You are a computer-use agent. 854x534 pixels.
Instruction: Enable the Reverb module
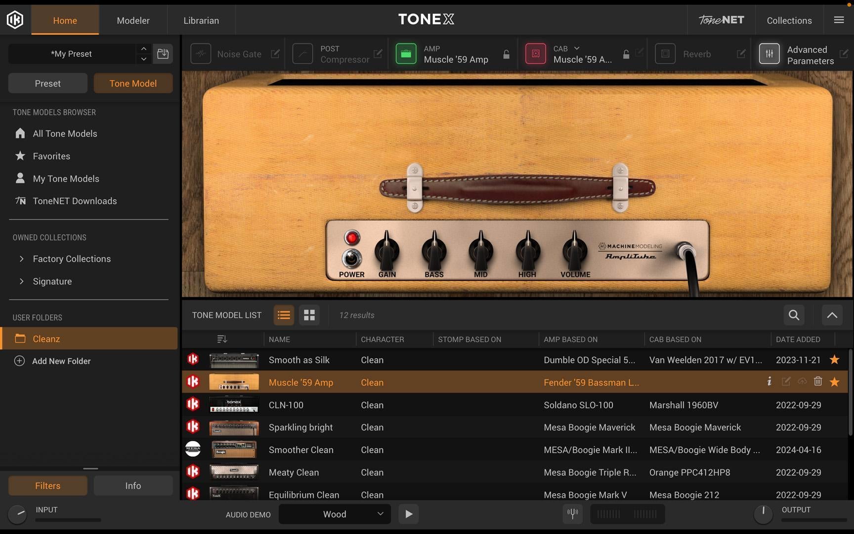665,54
